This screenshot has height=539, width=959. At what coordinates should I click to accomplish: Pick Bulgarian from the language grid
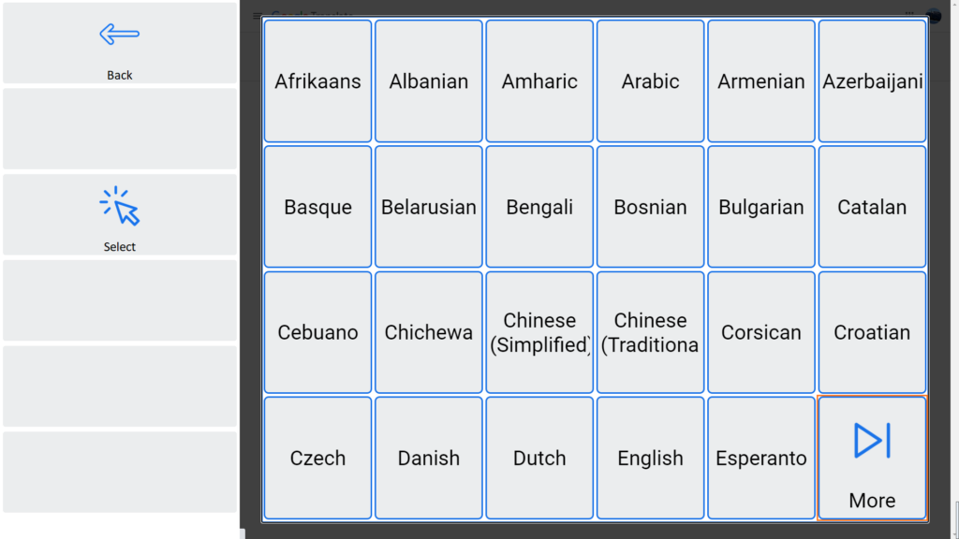761,207
